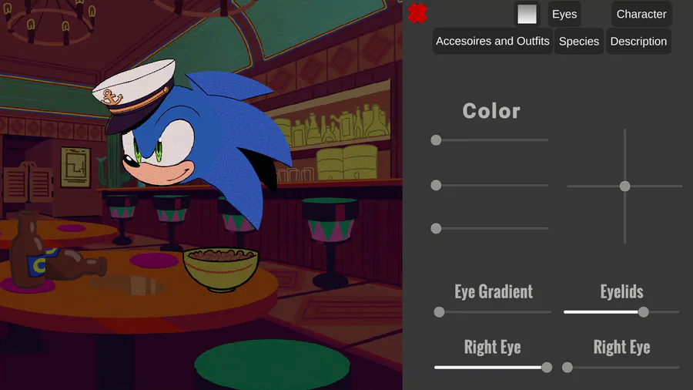The height and width of the screenshot is (390, 693).
Task: Click the second Right Eye slider knob
Action: point(567,368)
